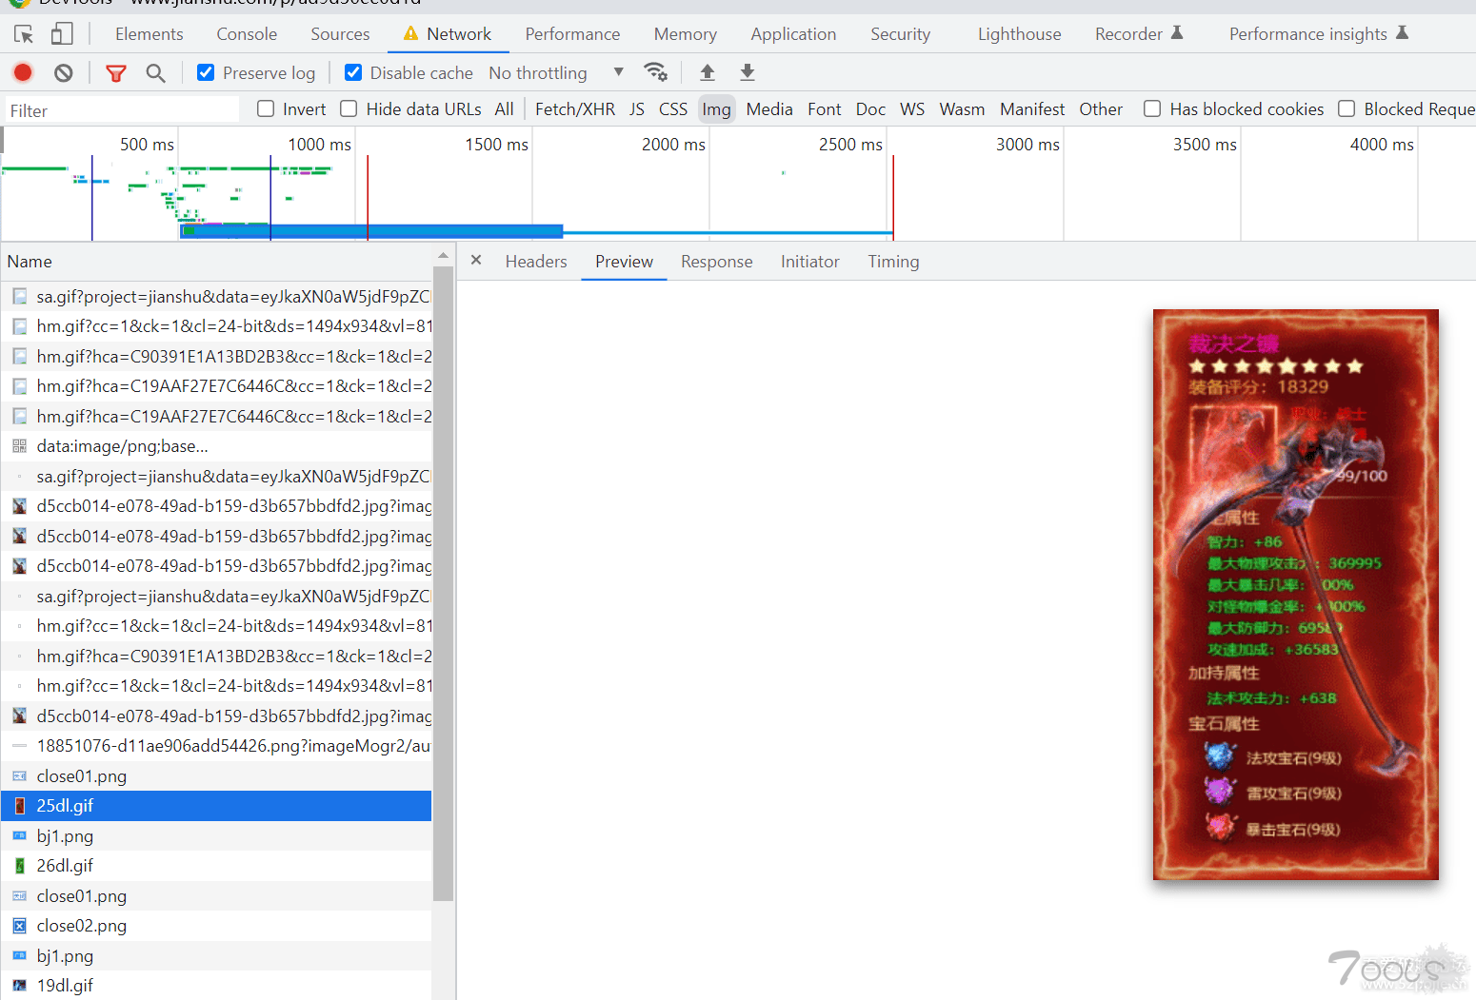Screen dimensions: 1476x1000
Task: Click the 19dl.gif file icon
Action: (19, 986)
